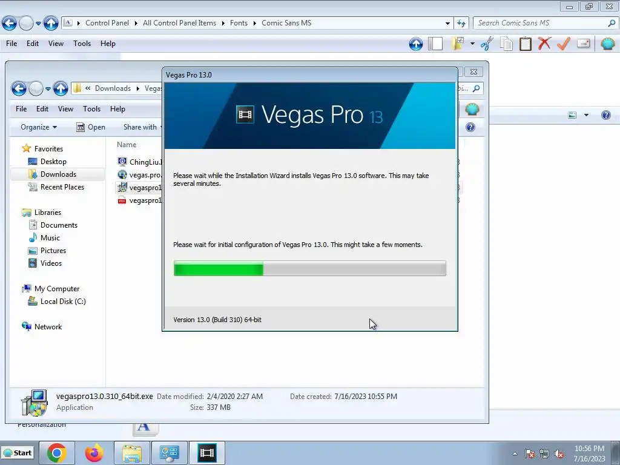Click Up arrow in Downloads window address bar

coord(61,88)
